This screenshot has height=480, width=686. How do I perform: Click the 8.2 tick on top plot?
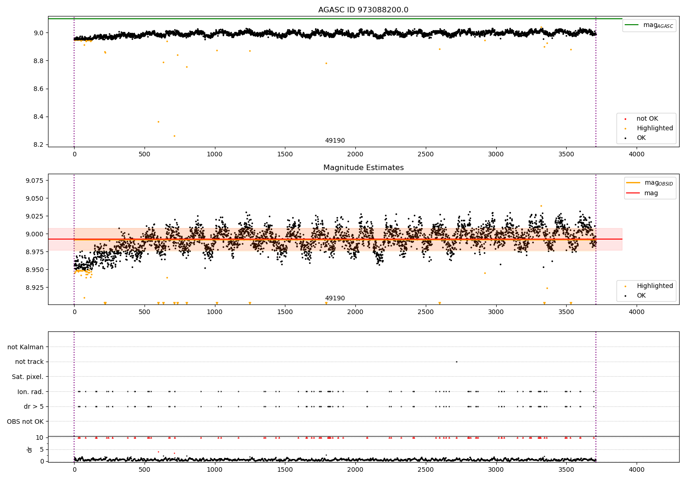click(38, 145)
